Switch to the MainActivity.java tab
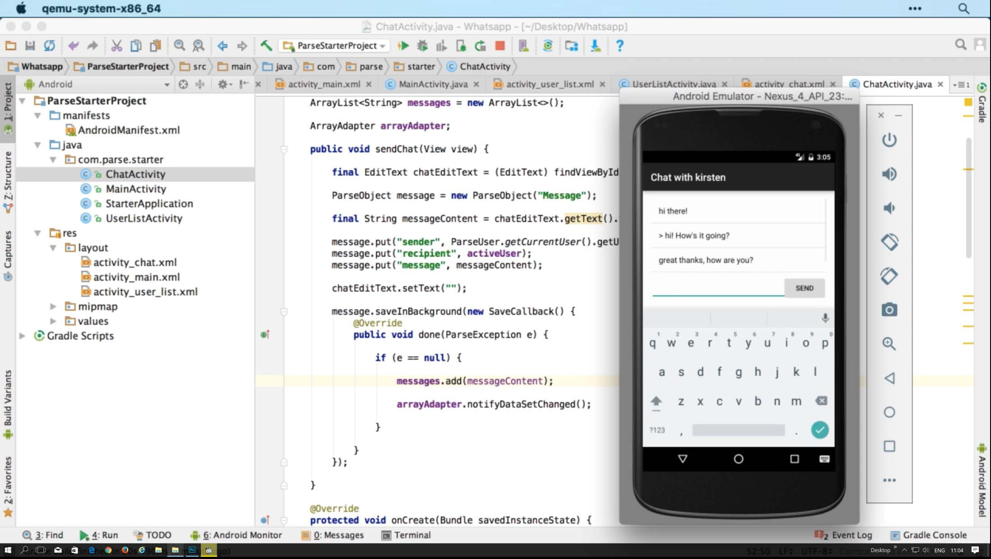991x559 pixels. coord(433,84)
